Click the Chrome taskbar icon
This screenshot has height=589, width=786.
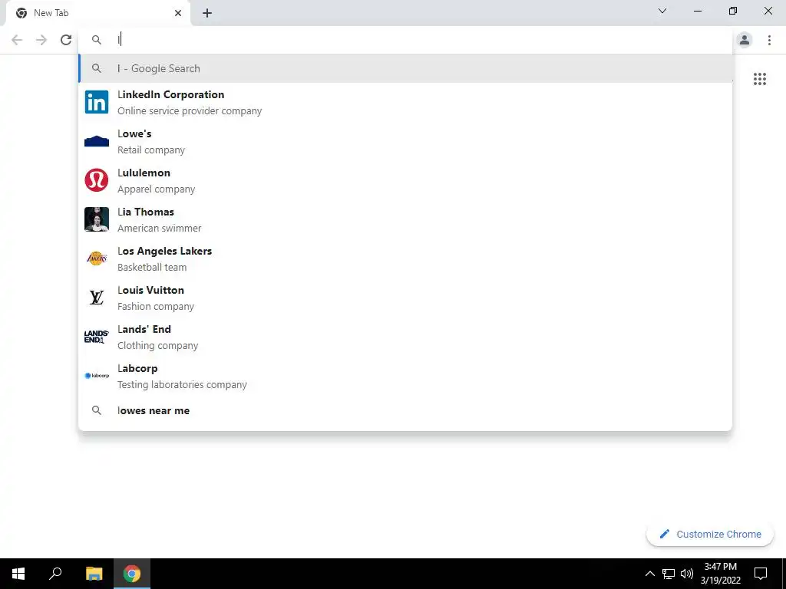coord(132,574)
